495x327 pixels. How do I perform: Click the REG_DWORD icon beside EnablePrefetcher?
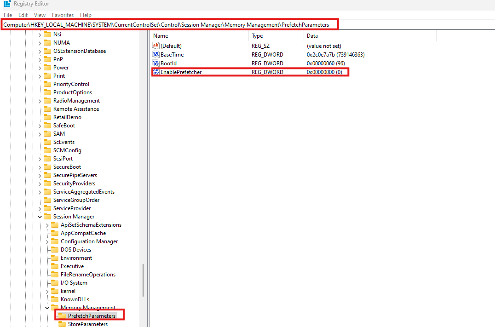click(155, 72)
